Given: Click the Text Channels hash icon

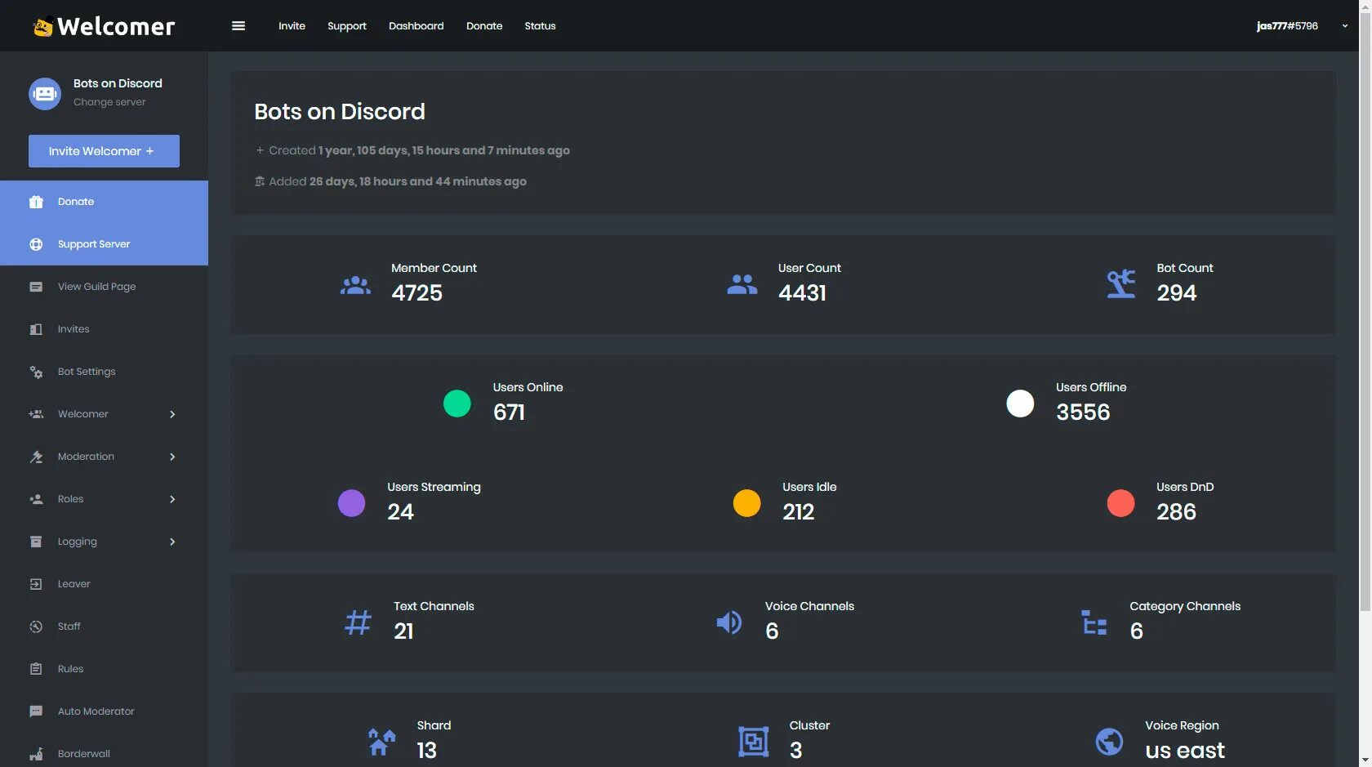Looking at the screenshot, I should (358, 622).
